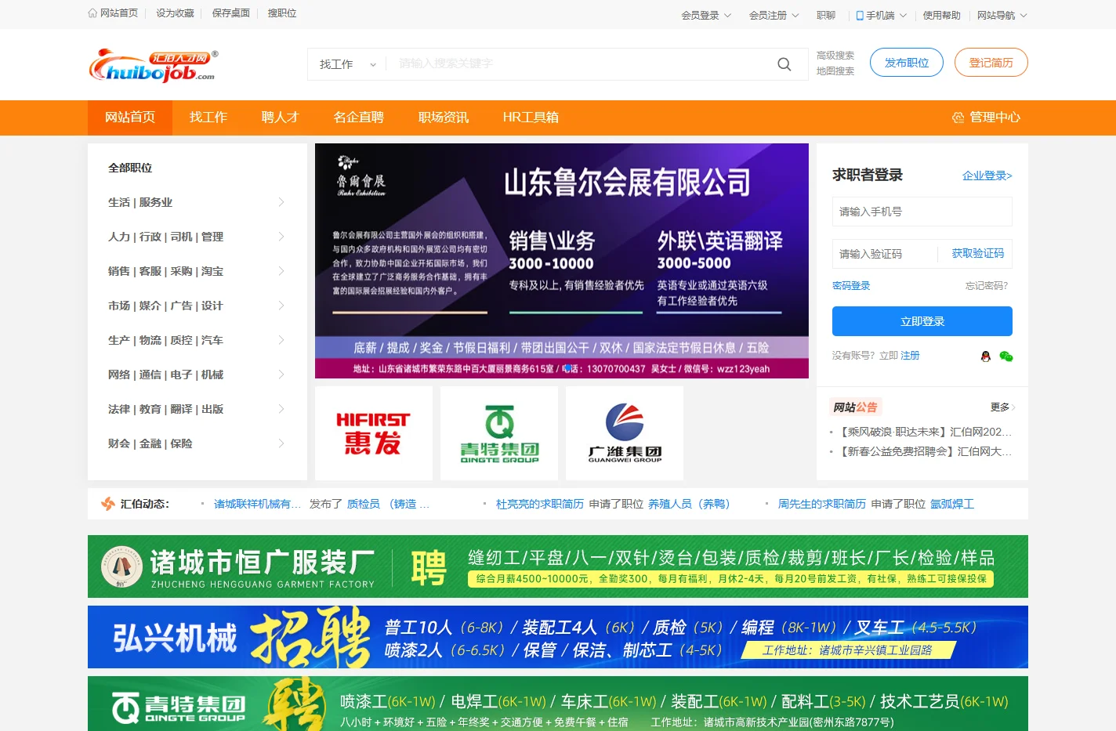Expand 法律 | 教育 | 翻译 | 出版 category
The width and height of the screenshot is (1116, 731).
[x=197, y=409]
